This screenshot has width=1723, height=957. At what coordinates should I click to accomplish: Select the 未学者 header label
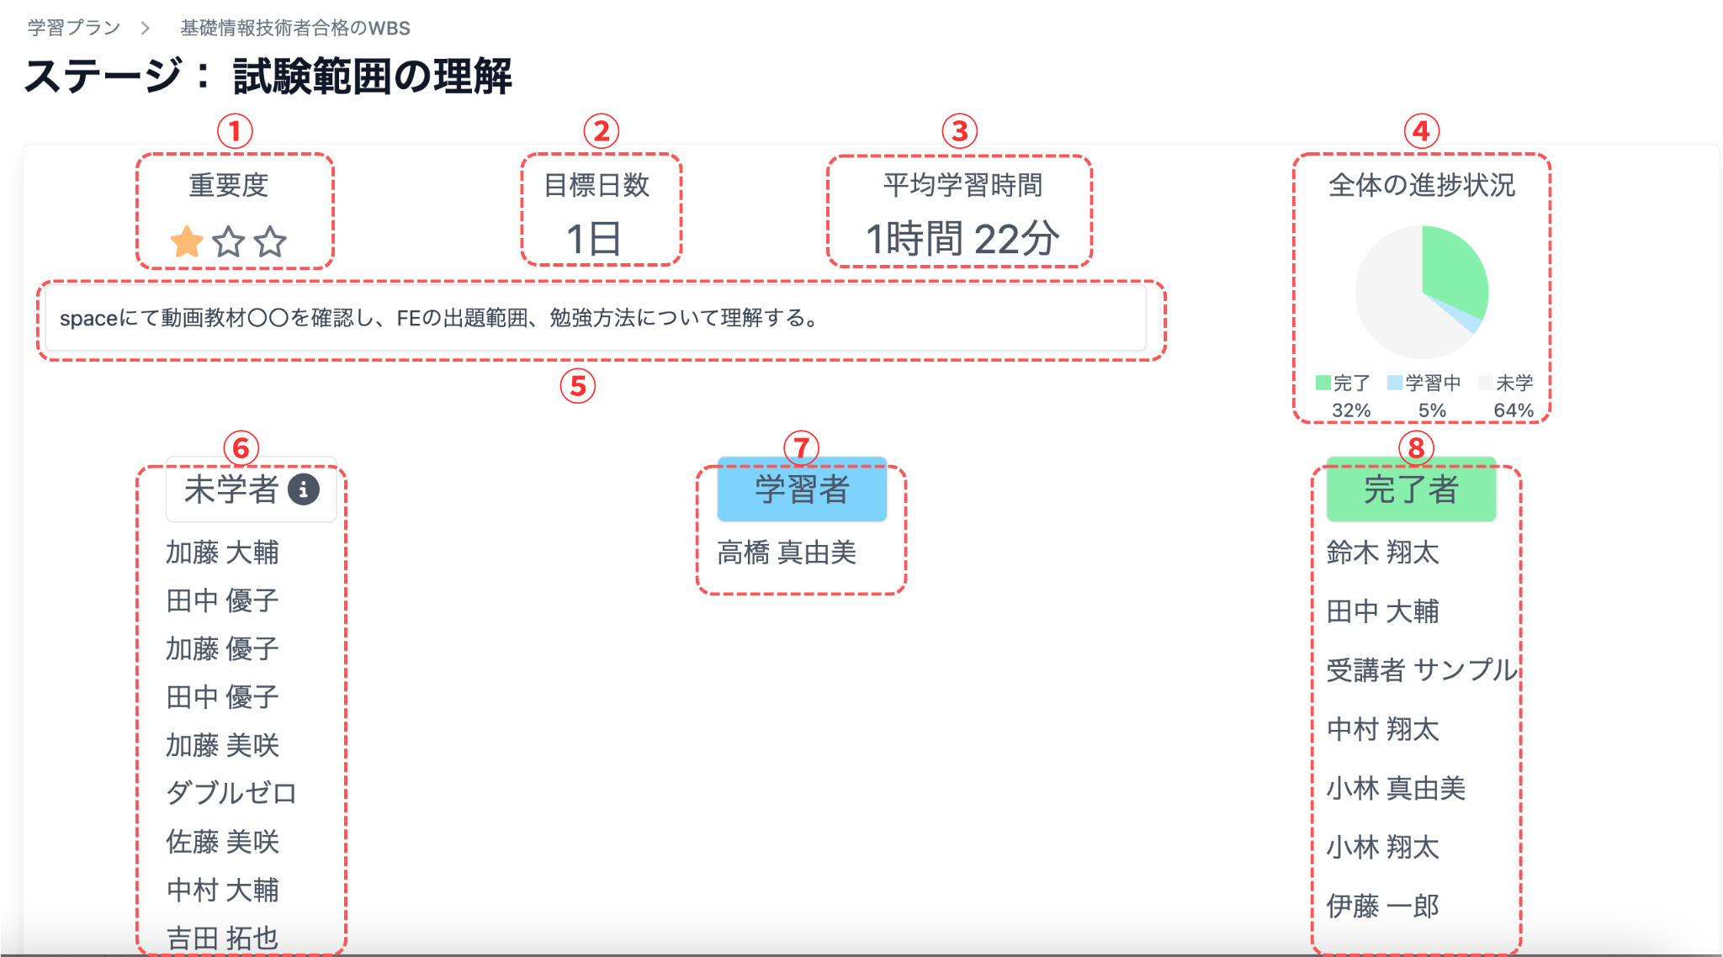point(231,489)
